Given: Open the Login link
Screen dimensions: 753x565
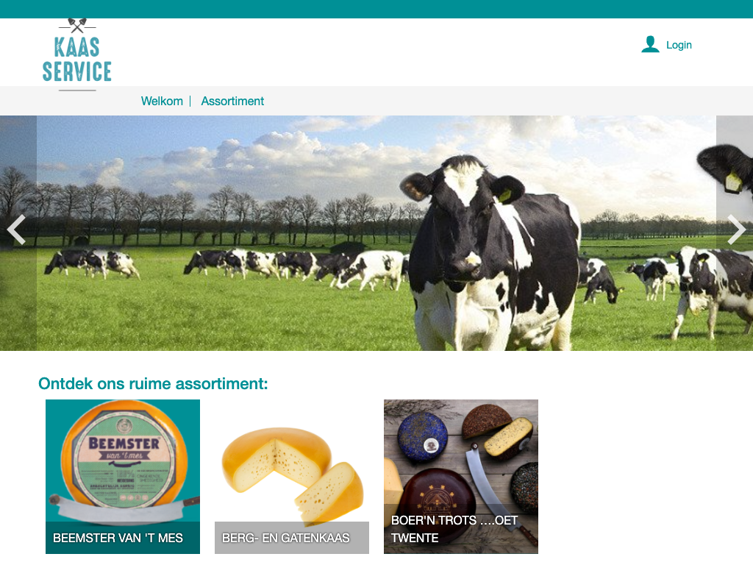Looking at the screenshot, I should click(x=679, y=45).
